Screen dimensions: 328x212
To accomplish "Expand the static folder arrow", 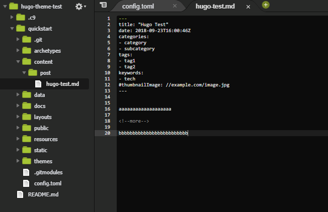I will [18, 150].
